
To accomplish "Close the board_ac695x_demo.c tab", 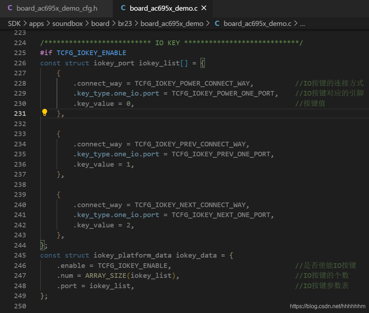I will [x=204, y=8].
